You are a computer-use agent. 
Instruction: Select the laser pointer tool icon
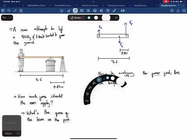point(114,10)
